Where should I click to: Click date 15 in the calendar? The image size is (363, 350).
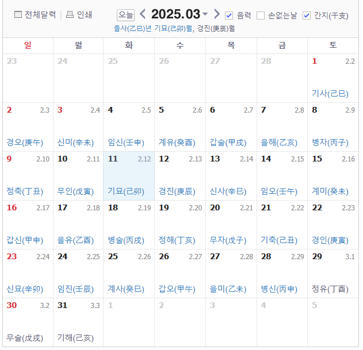pos(317,159)
